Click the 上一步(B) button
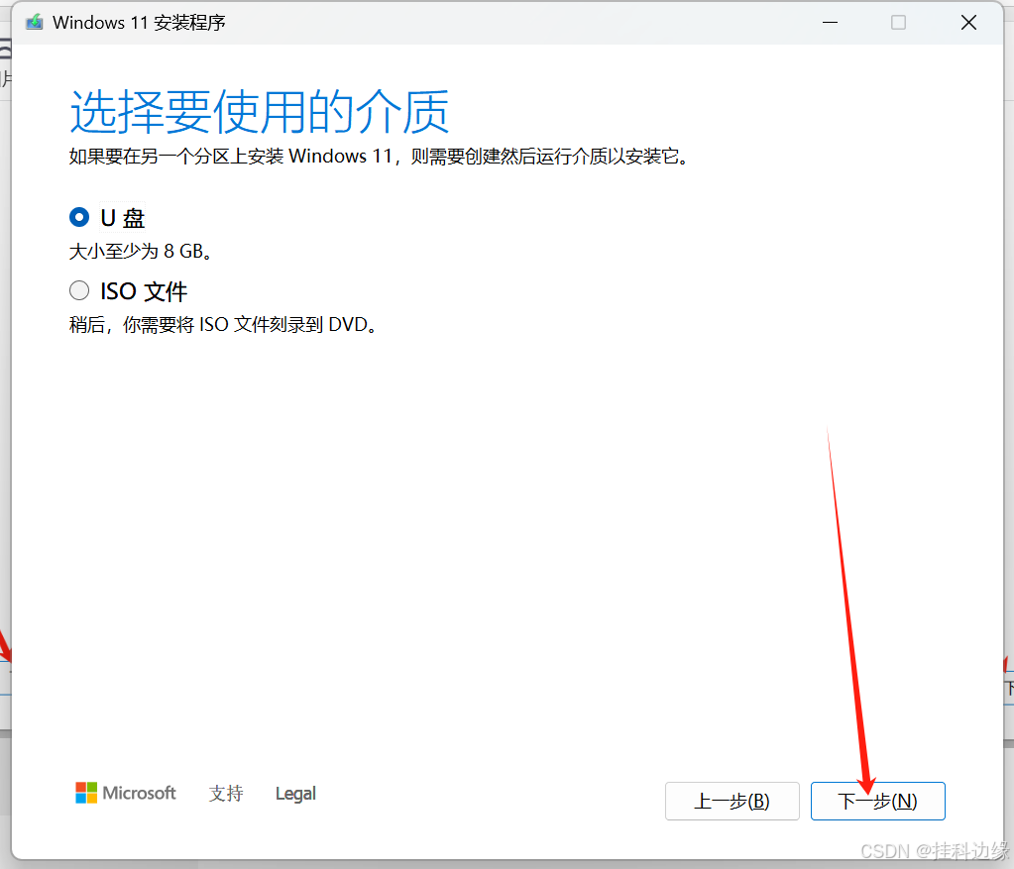 tap(732, 801)
